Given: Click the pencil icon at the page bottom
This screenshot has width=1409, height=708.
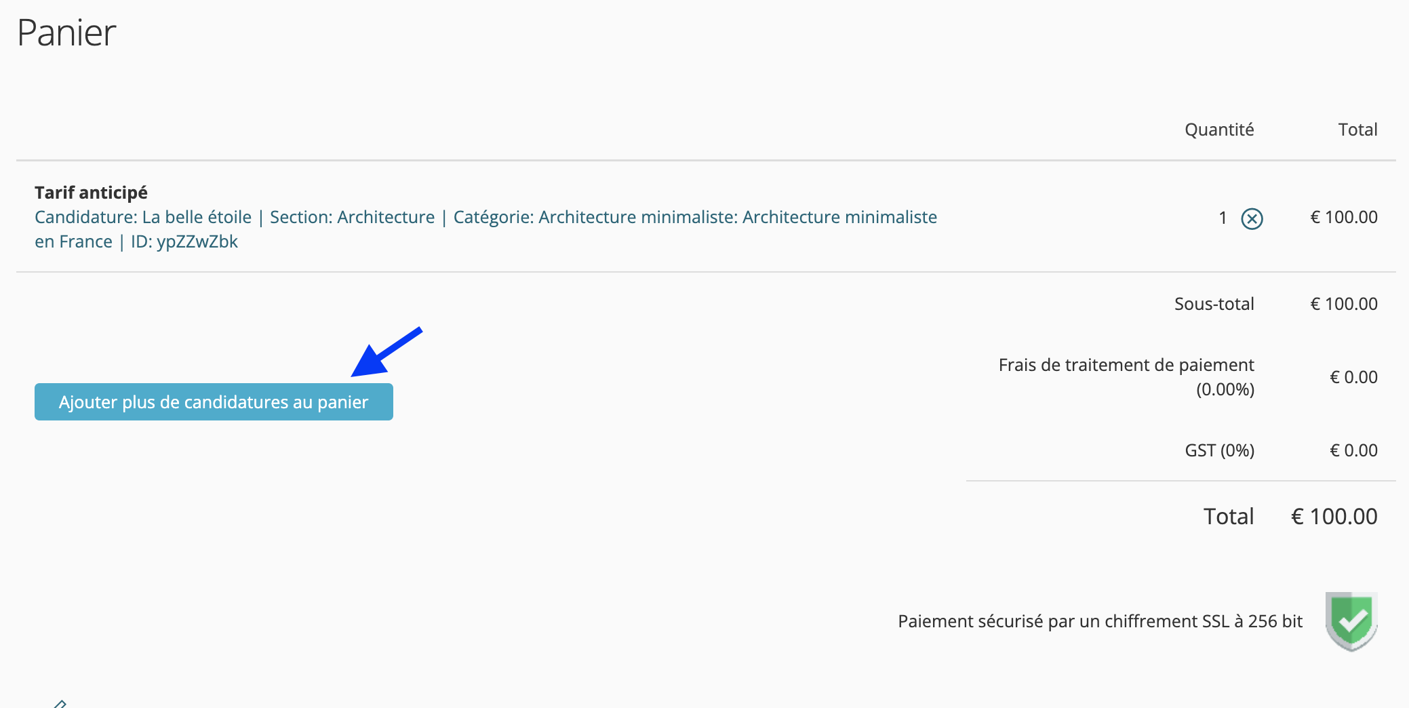Looking at the screenshot, I should click(x=60, y=704).
